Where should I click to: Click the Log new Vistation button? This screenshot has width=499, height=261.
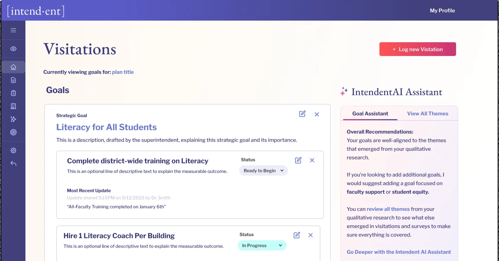click(418, 49)
